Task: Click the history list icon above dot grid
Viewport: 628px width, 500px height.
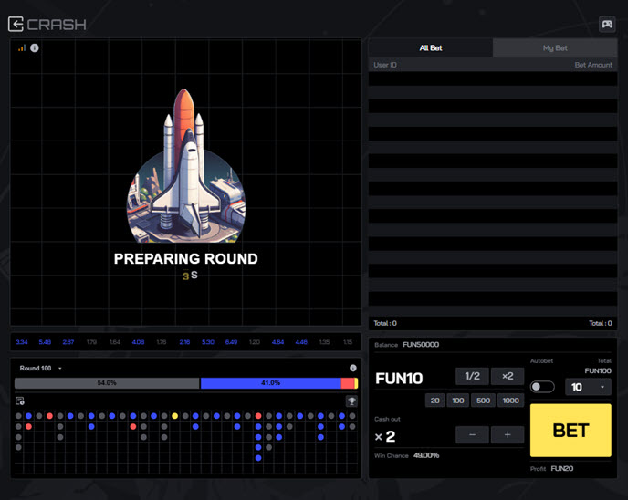Action: [20, 401]
